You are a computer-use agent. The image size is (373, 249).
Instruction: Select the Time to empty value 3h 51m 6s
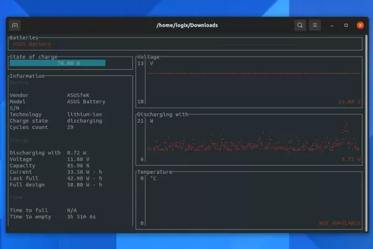point(81,217)
